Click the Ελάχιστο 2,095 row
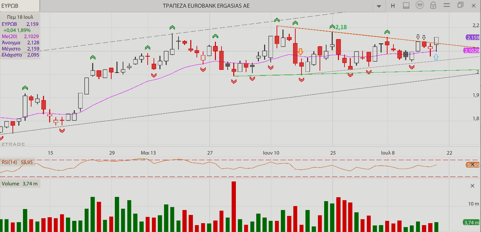This screenshot has height=232, width=481. tap(20, 55)
